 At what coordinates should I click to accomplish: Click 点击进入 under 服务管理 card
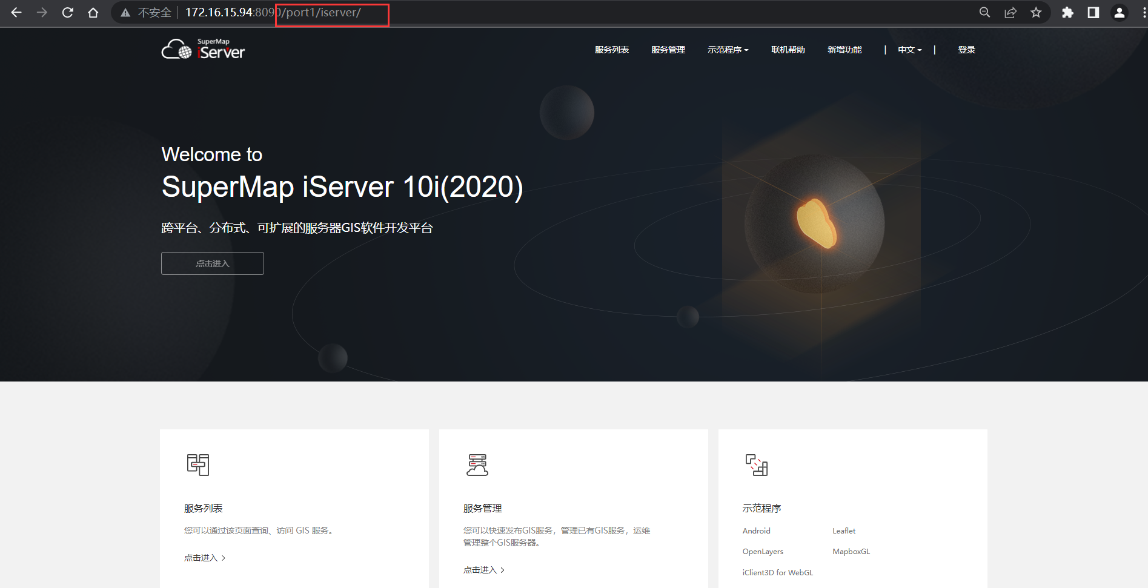click(x=484, y=570)
